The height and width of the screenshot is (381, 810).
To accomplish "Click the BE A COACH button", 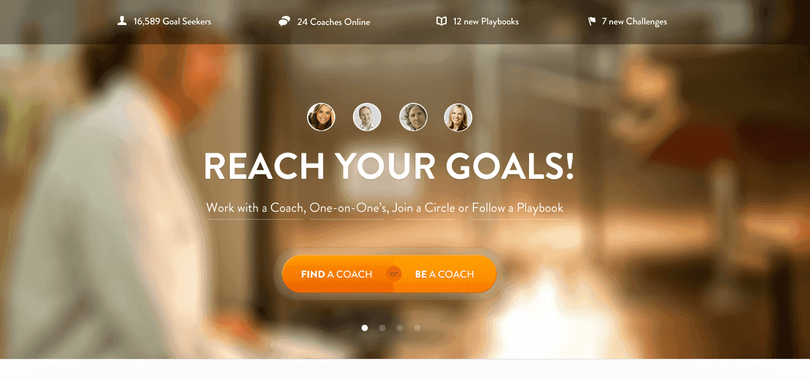I will (x=444, y=274).
